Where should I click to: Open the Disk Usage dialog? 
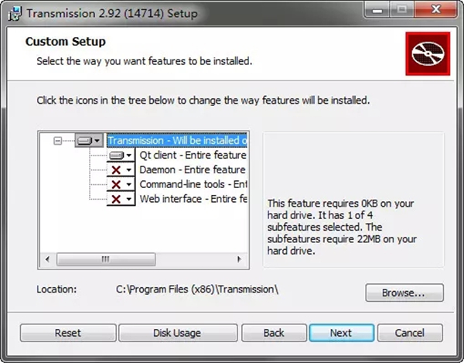(x=176, y=333)
